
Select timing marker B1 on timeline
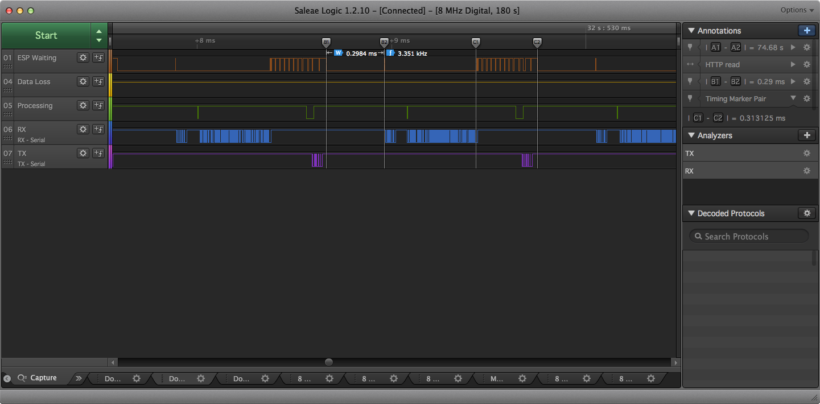pyautogui.click(x=326, y=43)
